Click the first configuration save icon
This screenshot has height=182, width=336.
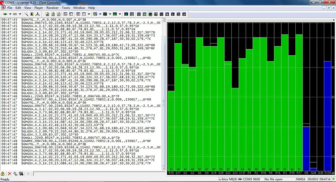(x=47, y=14)
